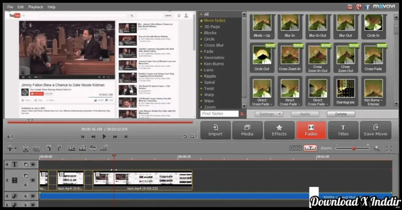The height and width of the screenshot is (210, 402).
Task: Open the Help menu
Action: point(51,7)
